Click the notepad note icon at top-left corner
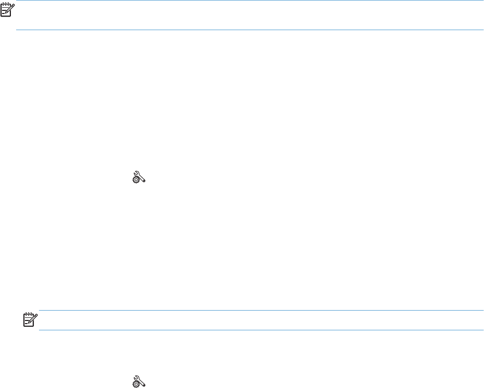 coord(7,10)
